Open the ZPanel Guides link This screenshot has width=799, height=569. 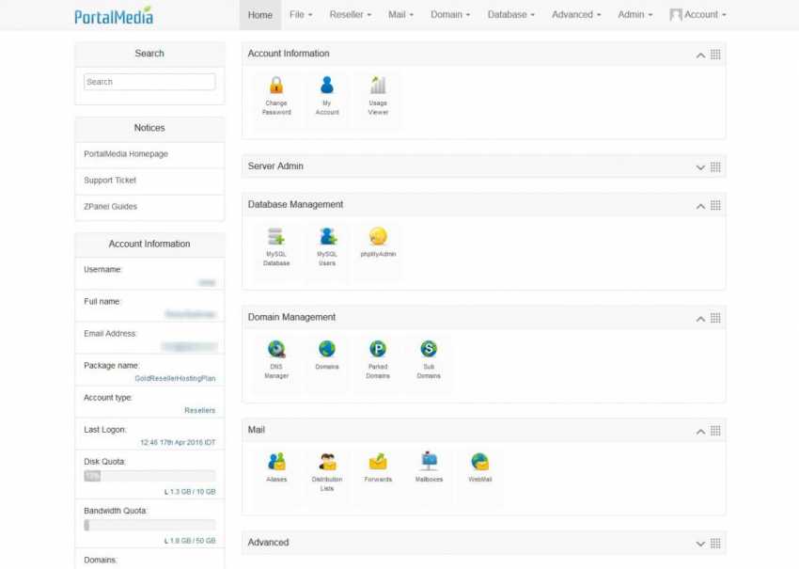click(111, 207)
